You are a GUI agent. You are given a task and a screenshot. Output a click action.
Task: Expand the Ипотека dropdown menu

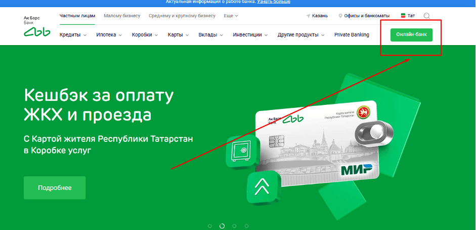pyautogui.click(x=109, y=34)
